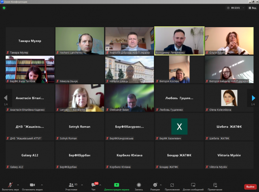The image size is (259, 192).
Task: Open the Вид view layout menu
Action: tap(253, 8)
